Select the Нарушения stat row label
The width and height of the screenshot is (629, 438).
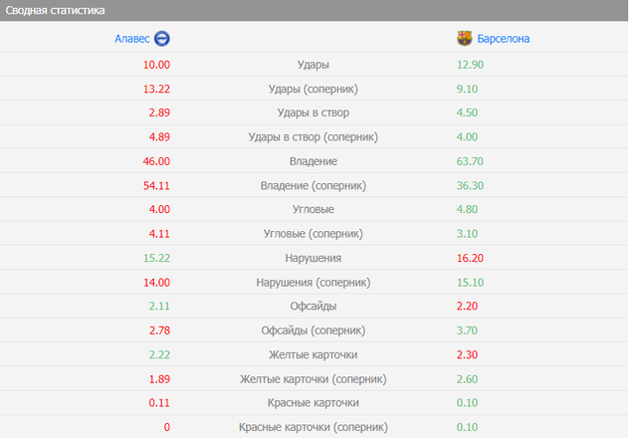pos(314,258)
